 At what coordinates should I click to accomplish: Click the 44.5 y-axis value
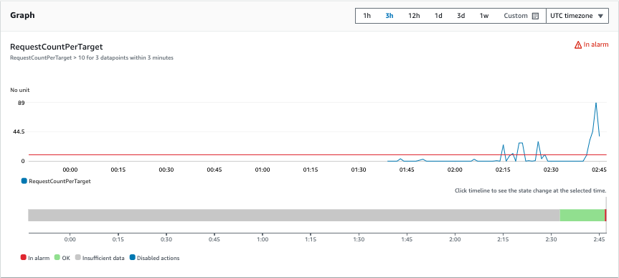(18, 131)
